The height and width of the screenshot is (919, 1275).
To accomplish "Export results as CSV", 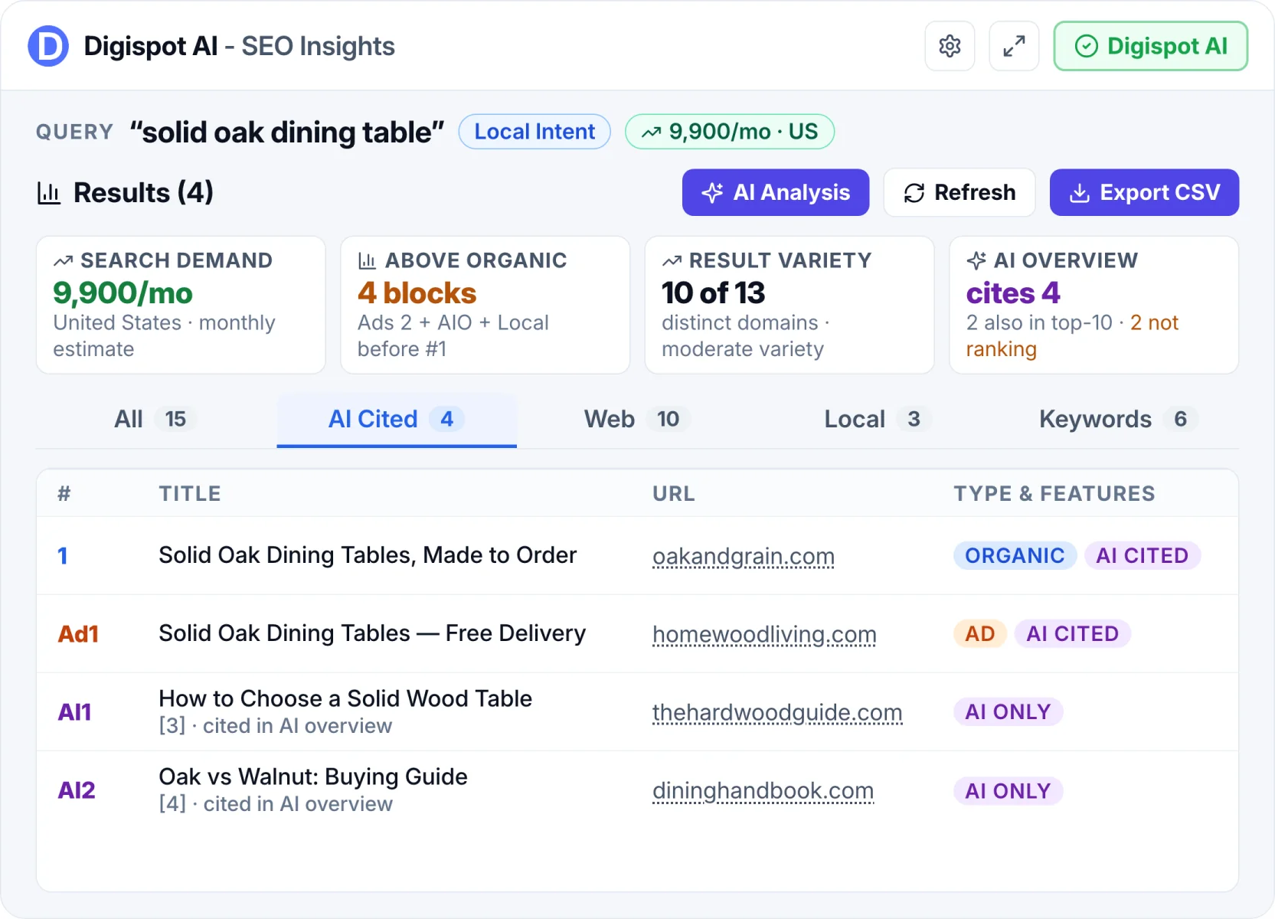I will [x=1144, y=192].
